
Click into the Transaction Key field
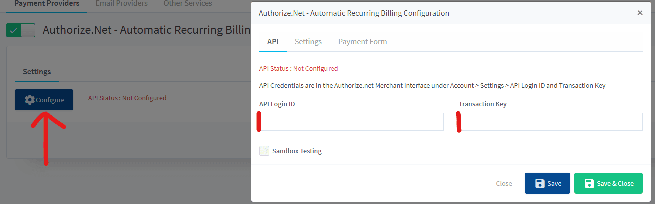[x=551, y=122]
